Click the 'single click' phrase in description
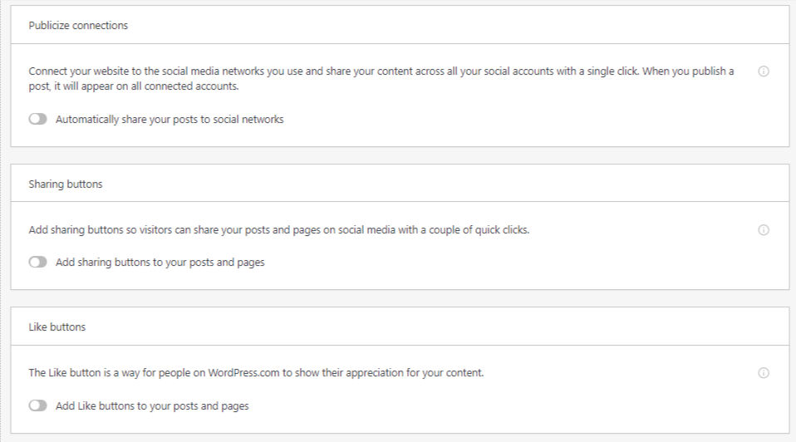 [612, 71]
